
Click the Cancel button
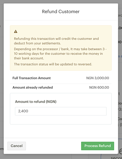click(x=16, y=146)
